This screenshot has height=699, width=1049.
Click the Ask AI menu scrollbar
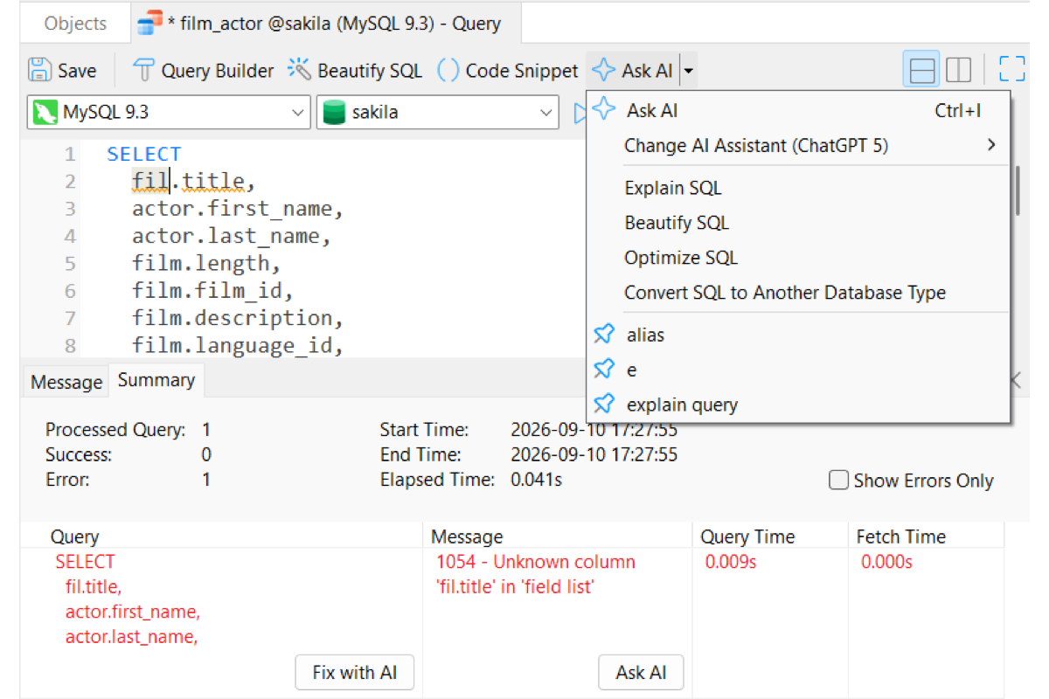point(1017,190)
